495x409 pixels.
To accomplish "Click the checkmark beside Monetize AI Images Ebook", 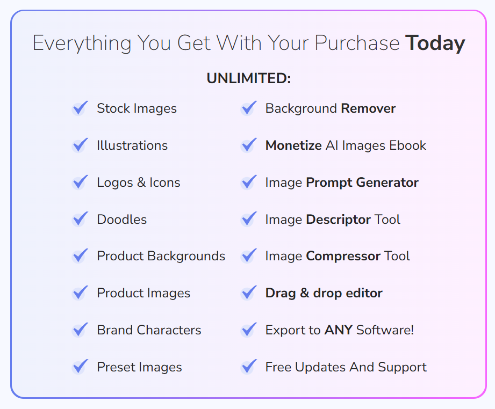I will point(248,145).
